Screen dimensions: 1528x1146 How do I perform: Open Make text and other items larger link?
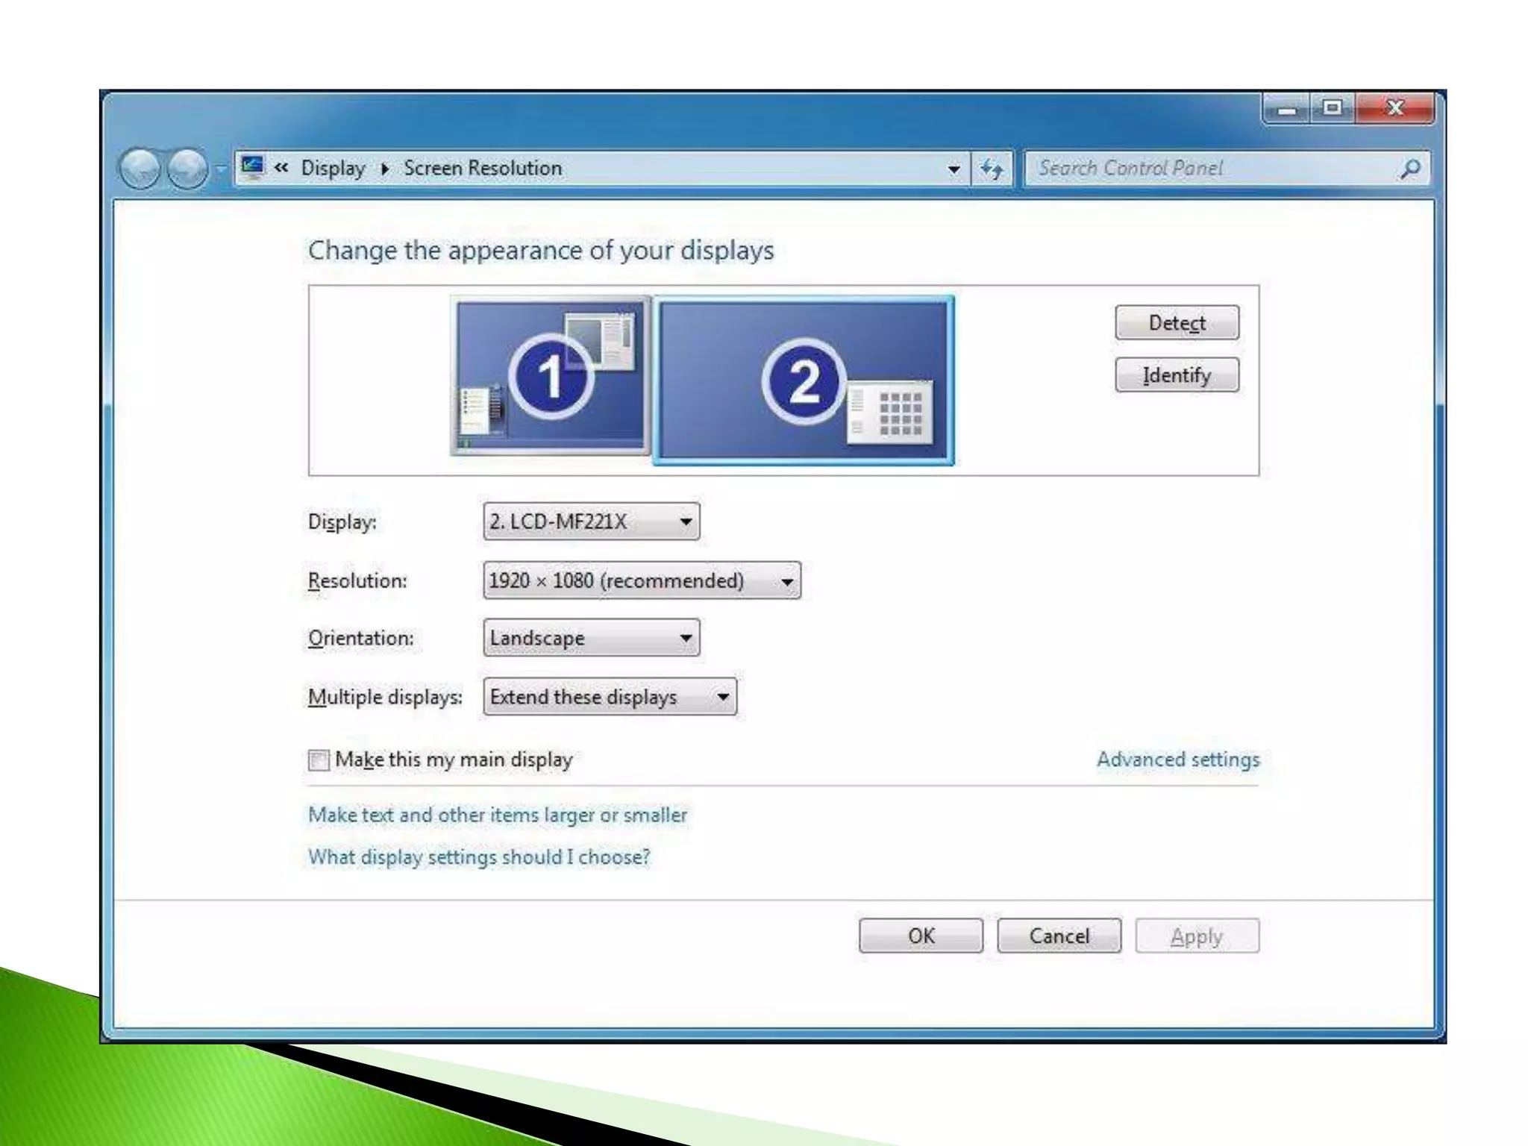click(x=497, y=815)
